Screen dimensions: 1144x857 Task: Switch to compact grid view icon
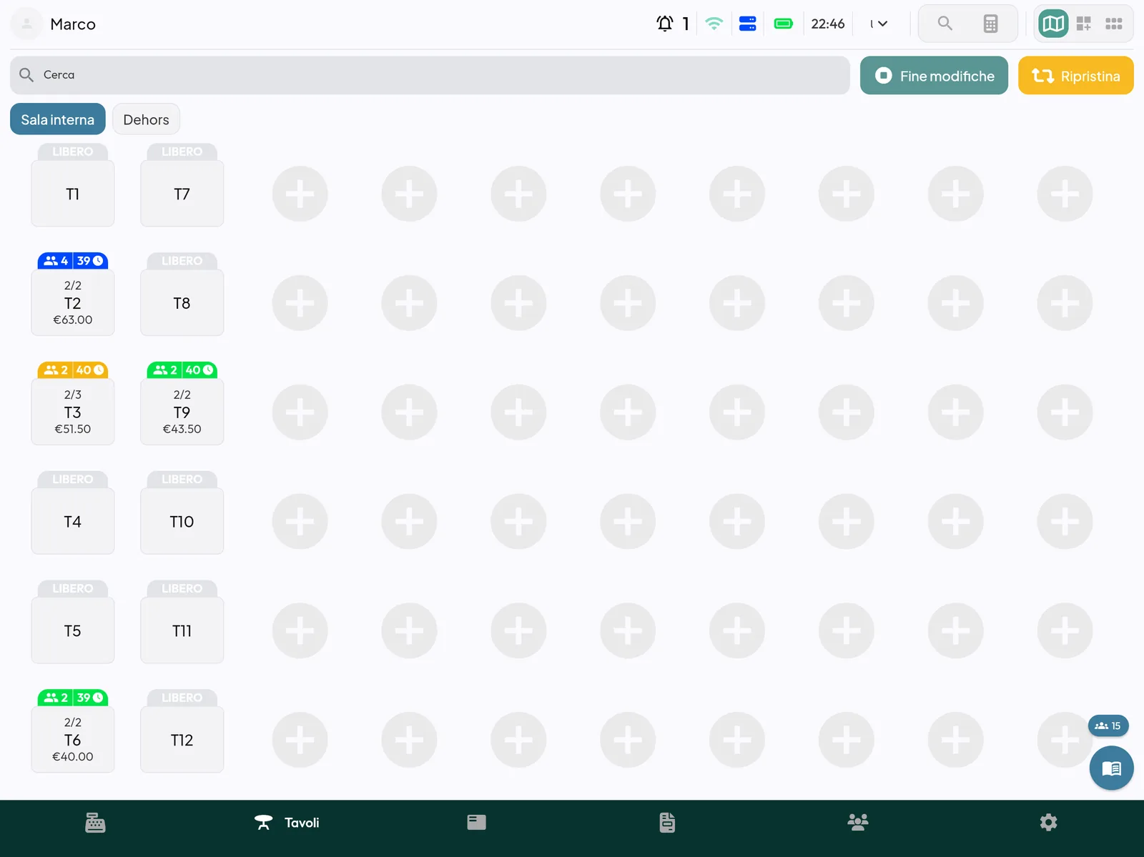(1113, 24)
